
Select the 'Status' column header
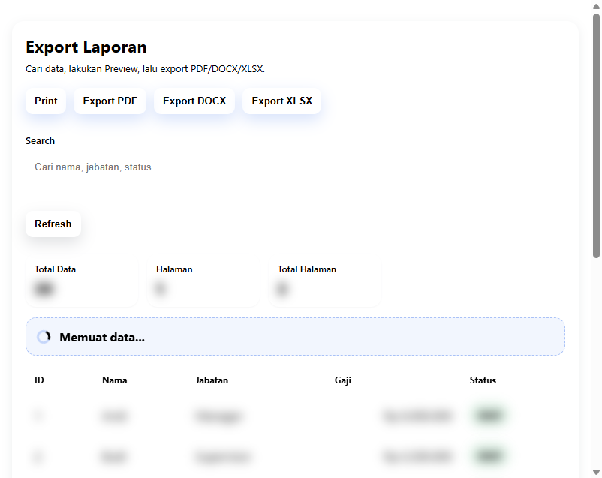[483, 380]
